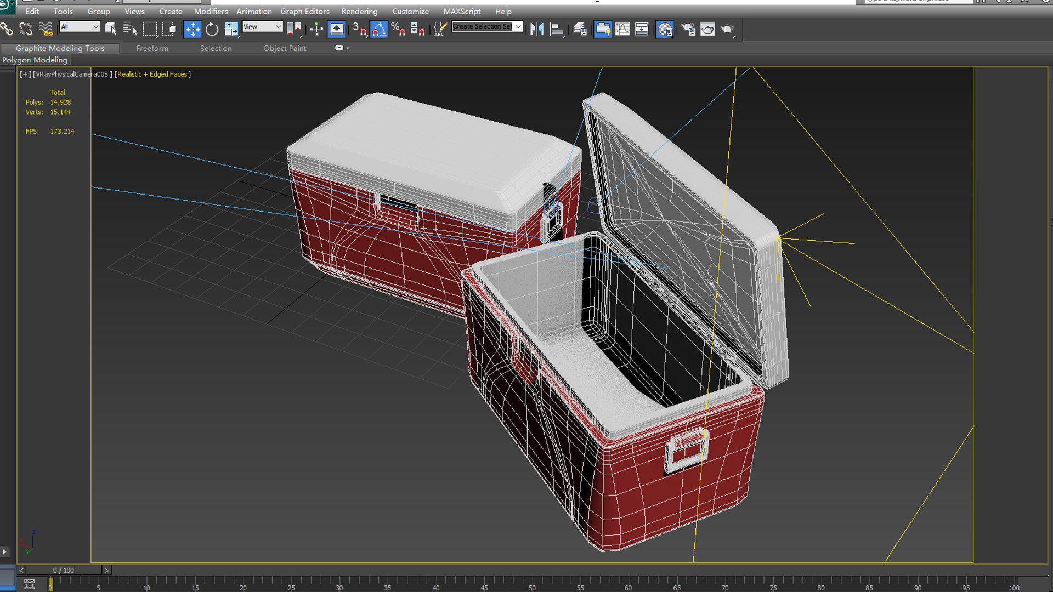Click the Realistic + Edged Faces shading label
1053x592 pixels.
point(152,74)
